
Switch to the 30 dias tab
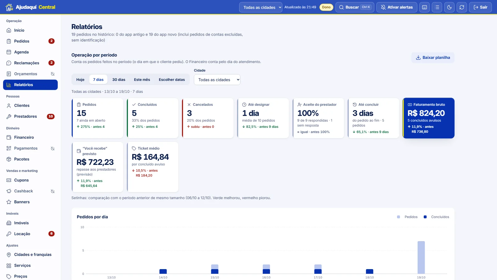119,80
